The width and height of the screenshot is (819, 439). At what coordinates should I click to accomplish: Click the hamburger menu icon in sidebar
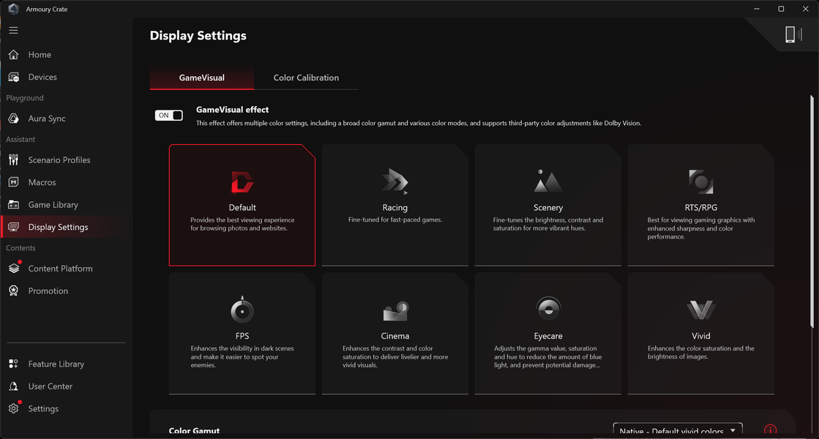pos(13,31)
